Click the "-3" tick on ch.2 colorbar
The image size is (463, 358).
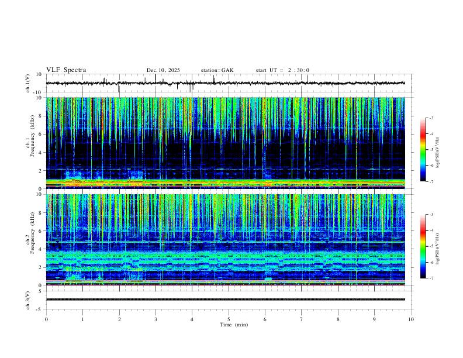click(431, 215)
